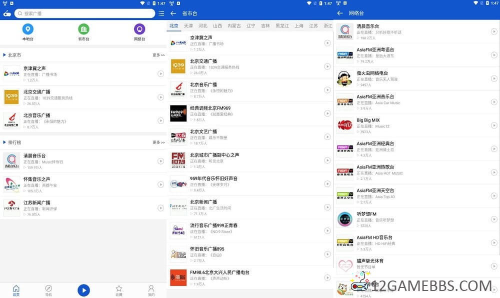The width and height of the screenshot is (500, 298).
Task: Open the 省市台 category icon
Action: [83, 29]
